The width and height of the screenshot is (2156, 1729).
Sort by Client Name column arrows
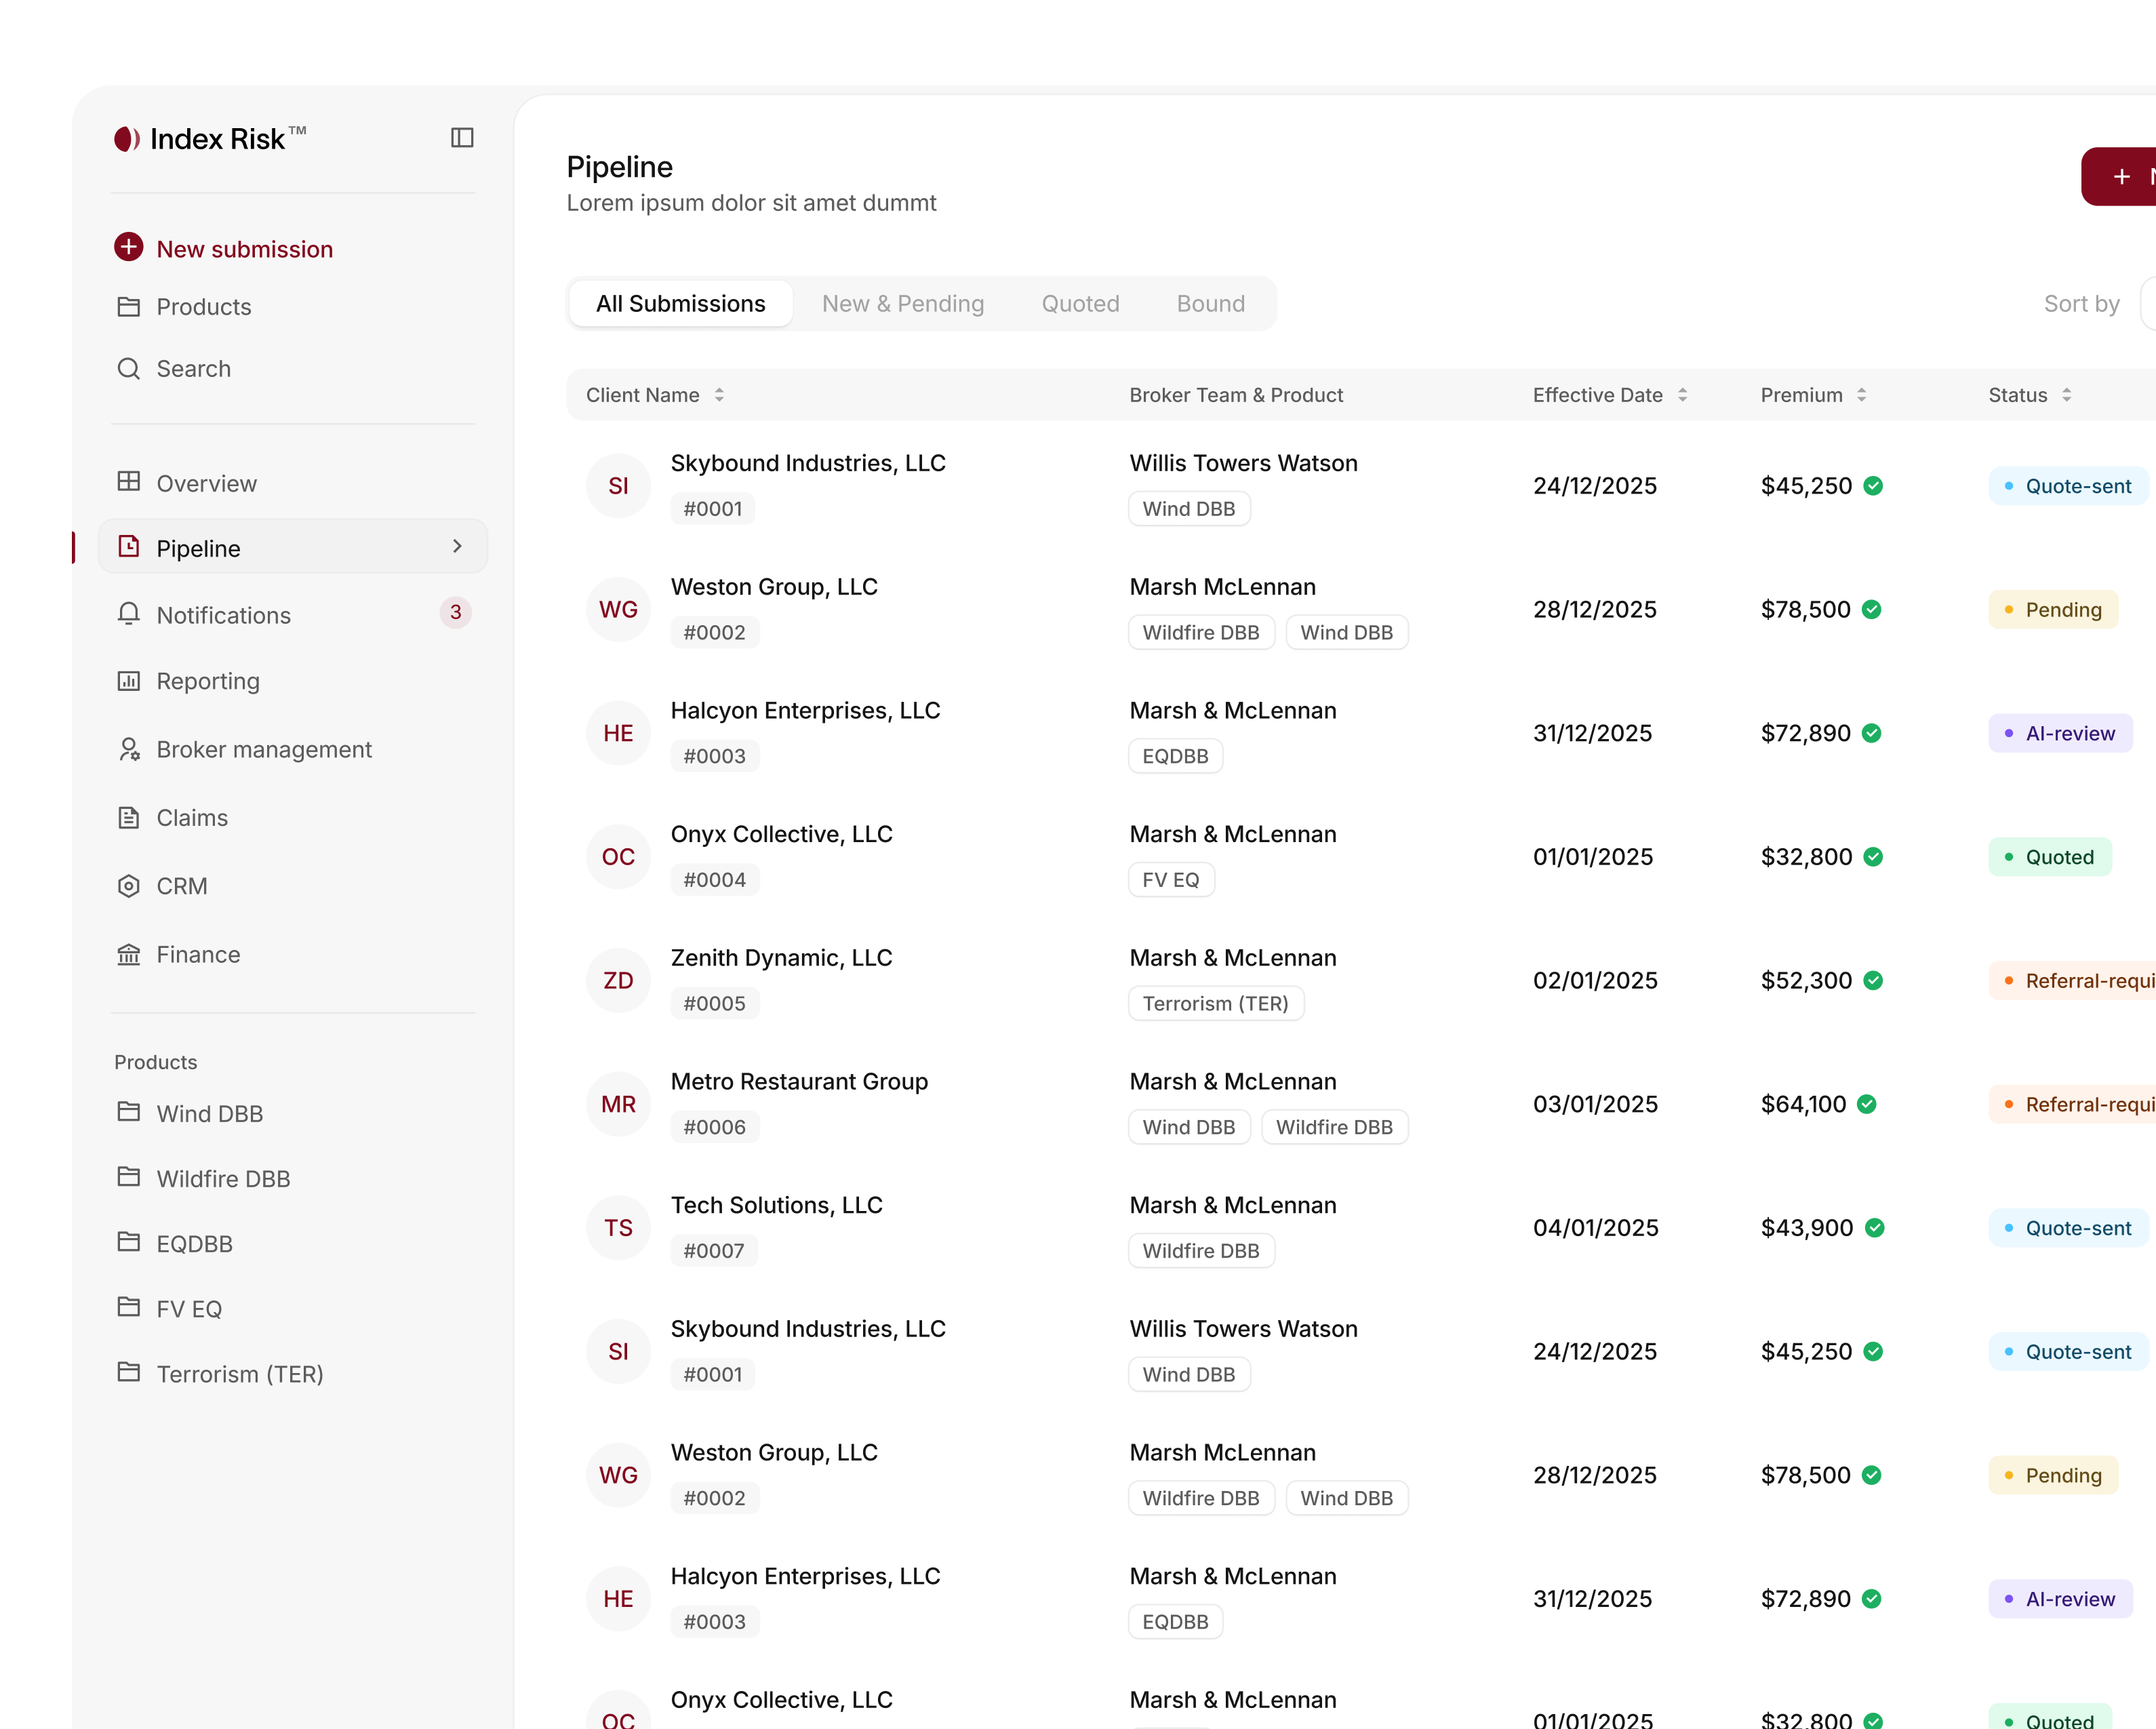coord(719,395)
